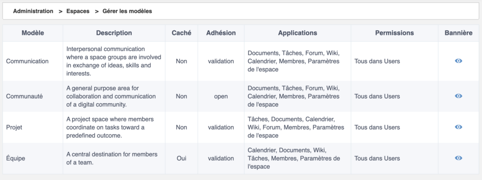View banner of the Communication template
The height and width of the screenshot is (180, 482).
coord(458,61)
